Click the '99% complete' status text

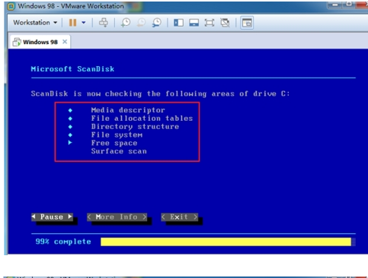pos(63,242)
